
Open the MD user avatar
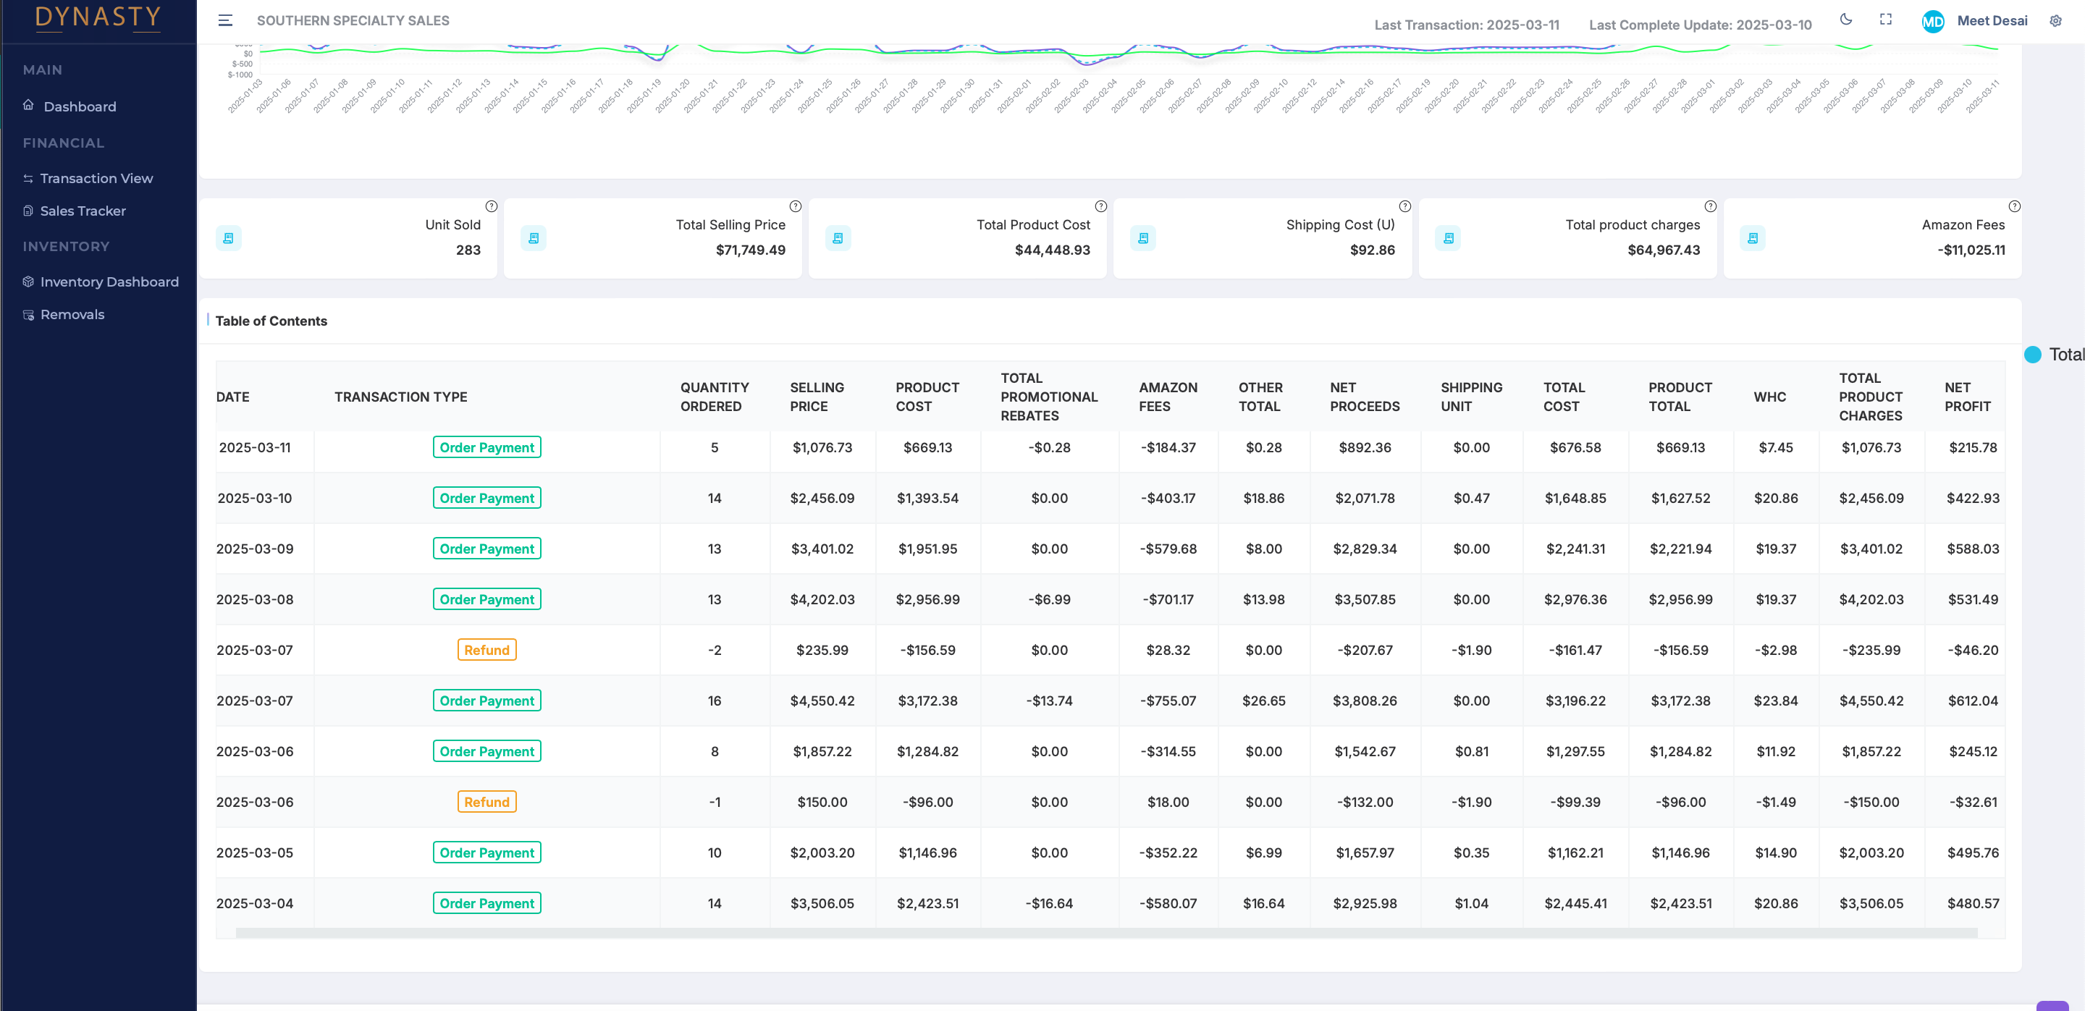click(1932, 22)
